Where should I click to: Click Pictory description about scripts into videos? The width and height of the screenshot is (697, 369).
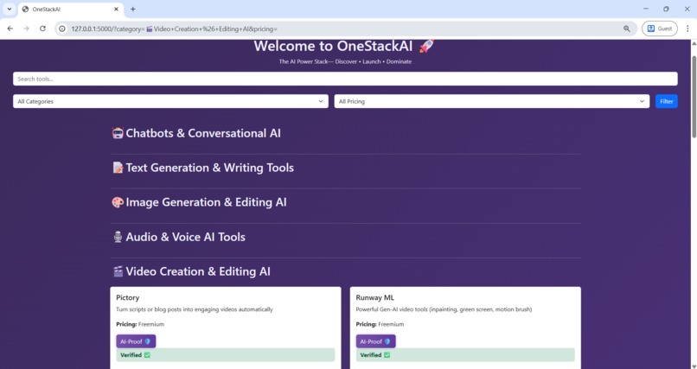tap(195, 309)
